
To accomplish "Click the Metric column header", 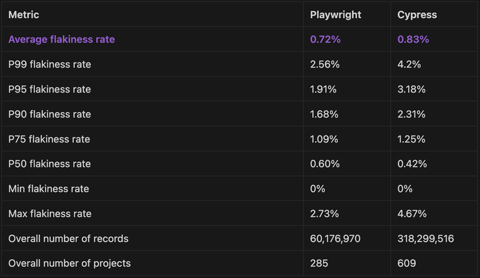I will 24,15.
